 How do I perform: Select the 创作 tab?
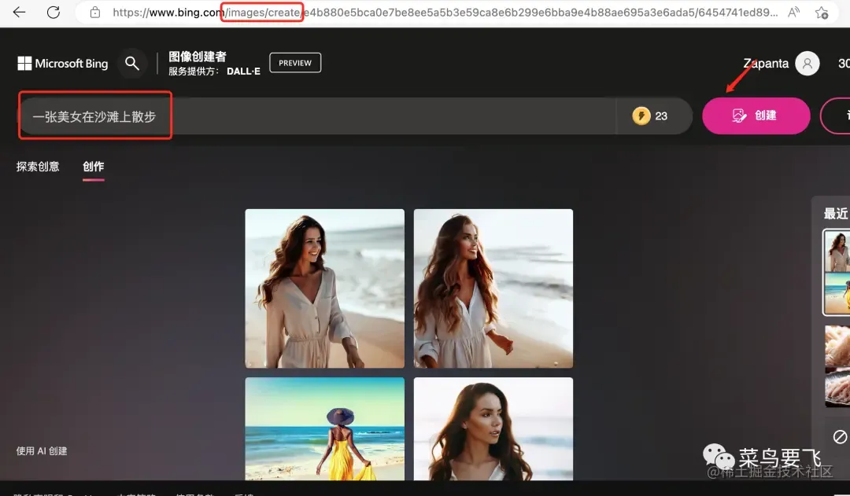(93, 166)
